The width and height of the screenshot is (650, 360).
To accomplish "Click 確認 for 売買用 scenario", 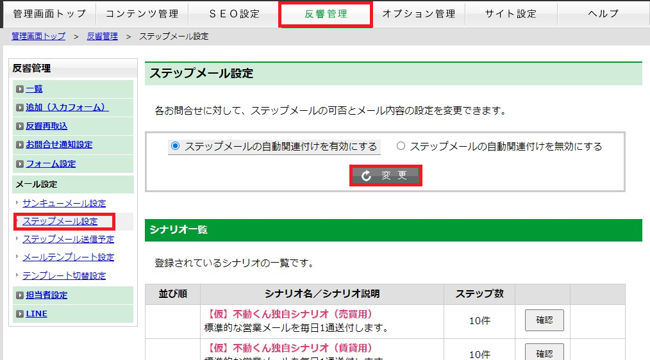I will point(544,320).
